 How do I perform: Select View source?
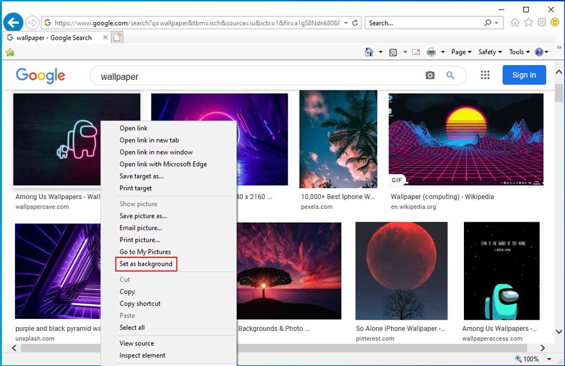coord(137,343)
